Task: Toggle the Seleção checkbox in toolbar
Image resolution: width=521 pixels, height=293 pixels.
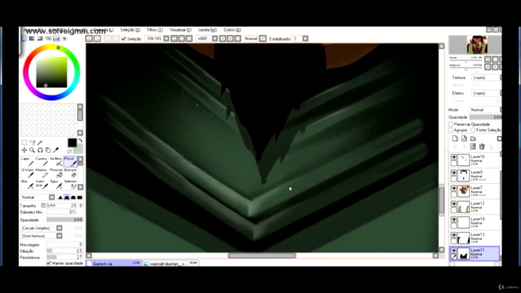Action: (x=124, y=39)
